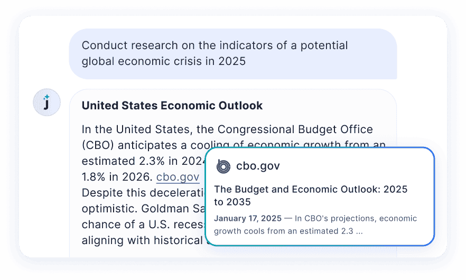
Task: Open the inline cbo.gov citation link
Action: point(178,177)
